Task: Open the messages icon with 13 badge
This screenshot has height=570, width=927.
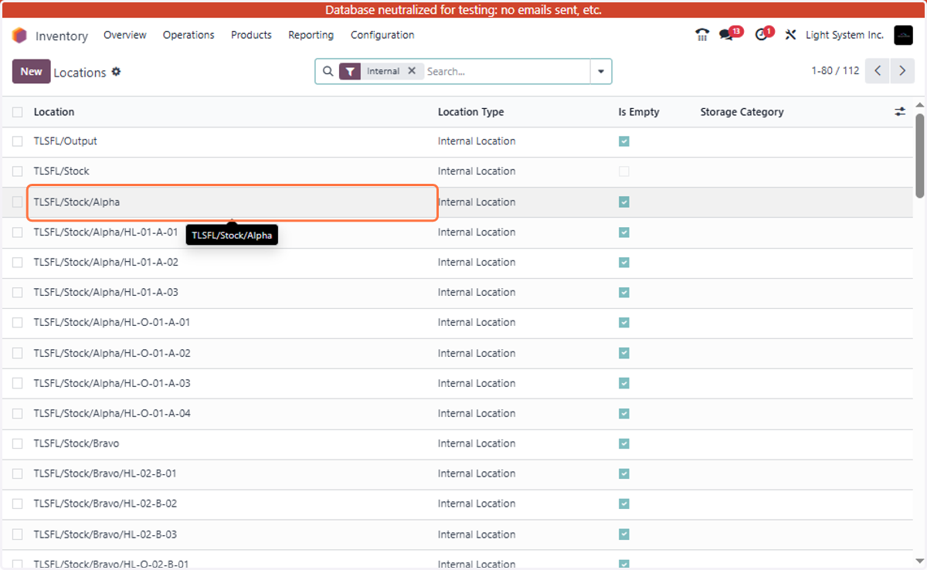Action: pos(726,35)
